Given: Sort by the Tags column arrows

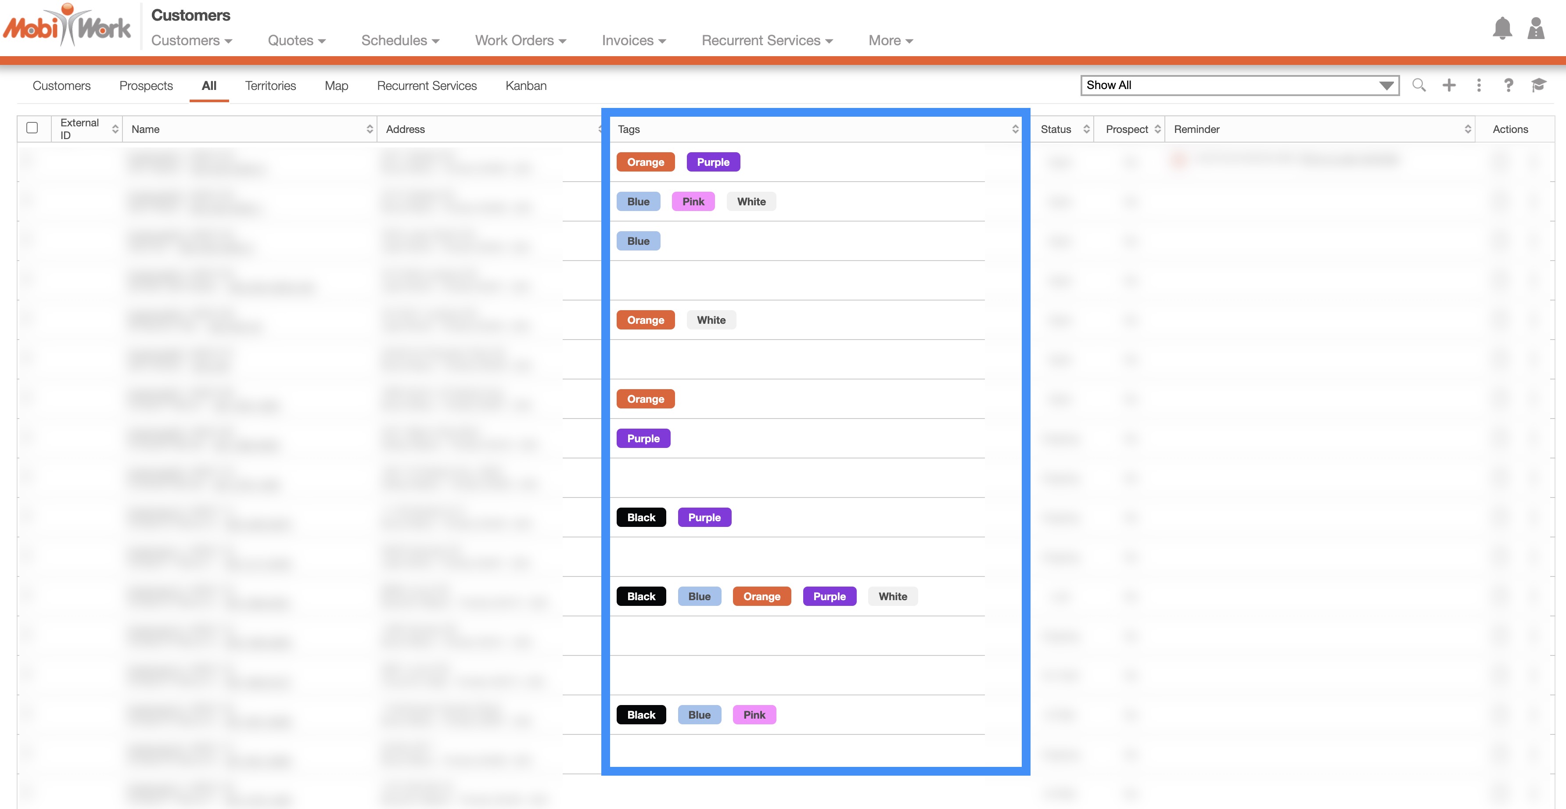Looking at the screenshot, I should coord(1015,129).
